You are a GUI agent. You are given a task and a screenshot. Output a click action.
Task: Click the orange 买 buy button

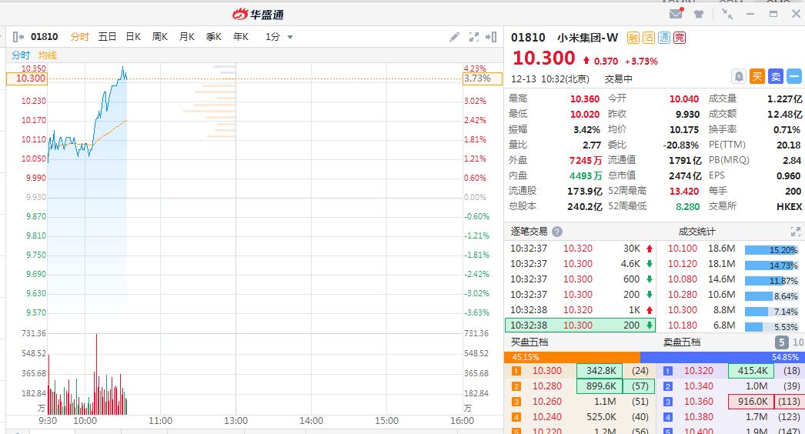pyautogui.click(x=757, y=76)
